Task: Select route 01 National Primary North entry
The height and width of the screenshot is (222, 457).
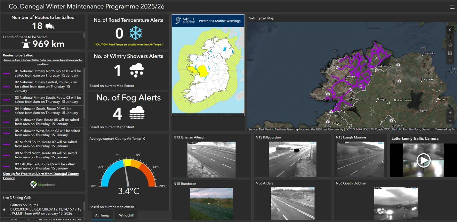Action: [42, 73]
